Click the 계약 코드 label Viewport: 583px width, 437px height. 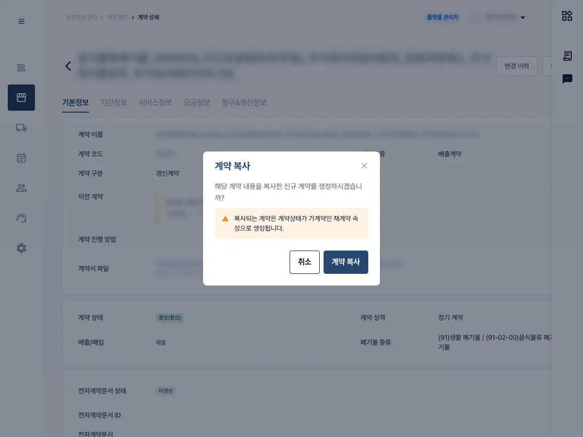tap(91, 154)
